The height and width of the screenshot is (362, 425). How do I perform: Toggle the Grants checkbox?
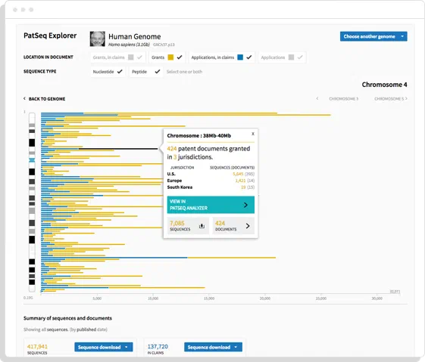pyautogui.click(x=180, y=57)
